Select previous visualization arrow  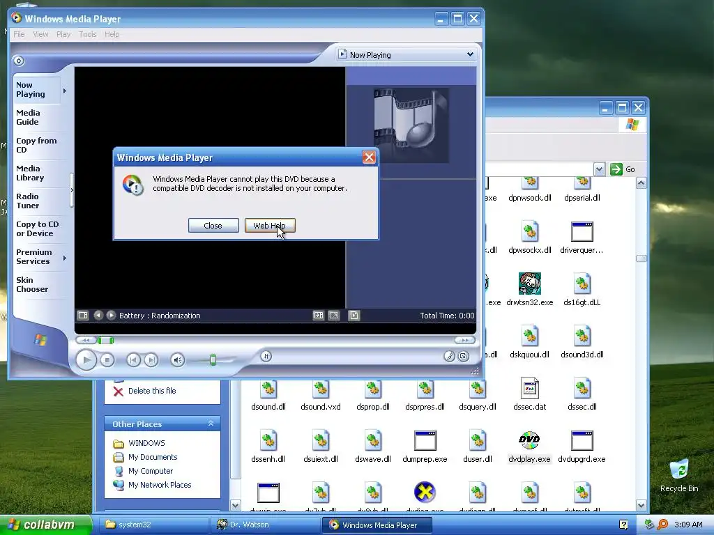(98, 316)
